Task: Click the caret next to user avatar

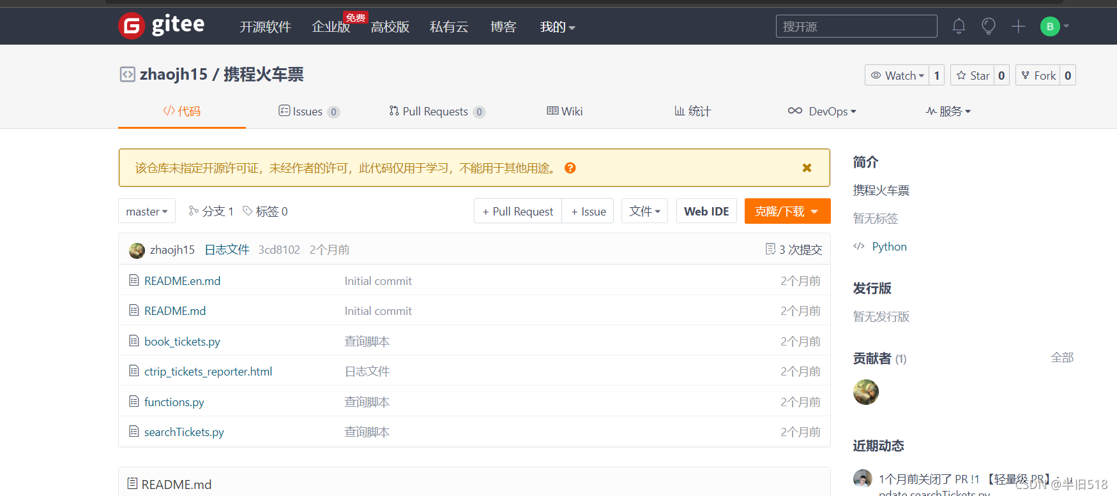Action: coord(1066,26)
